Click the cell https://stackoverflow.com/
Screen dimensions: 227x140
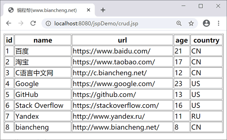(122, 105)
